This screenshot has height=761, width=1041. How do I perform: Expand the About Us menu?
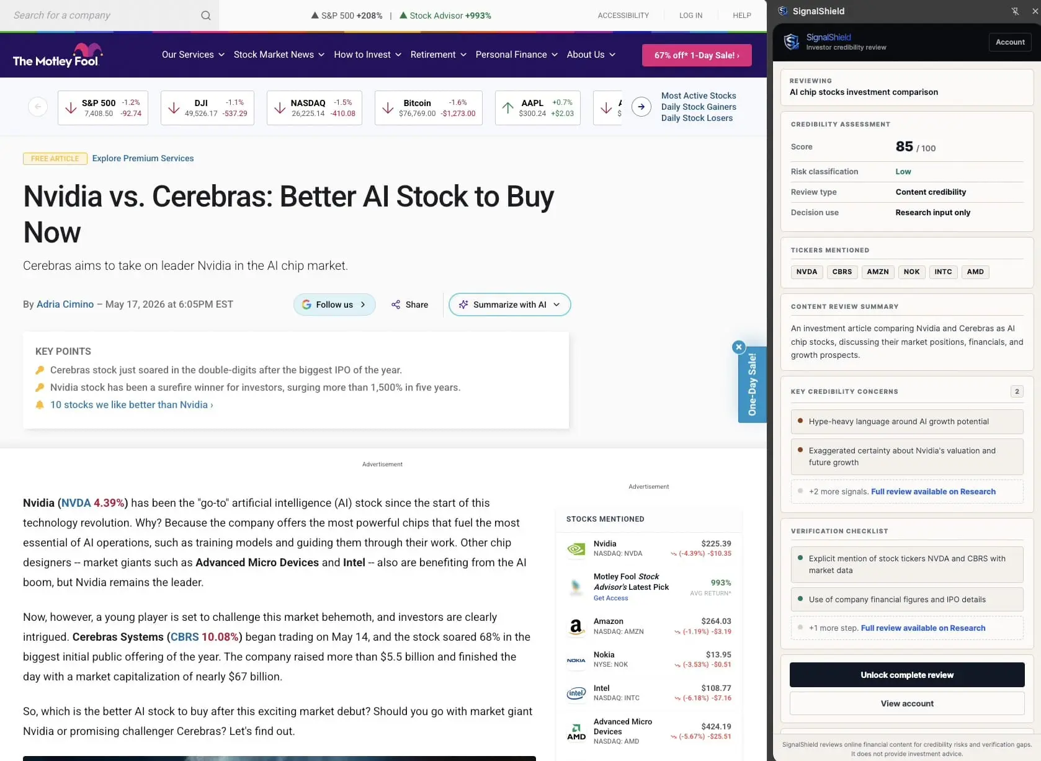click(x=591, y=55)
